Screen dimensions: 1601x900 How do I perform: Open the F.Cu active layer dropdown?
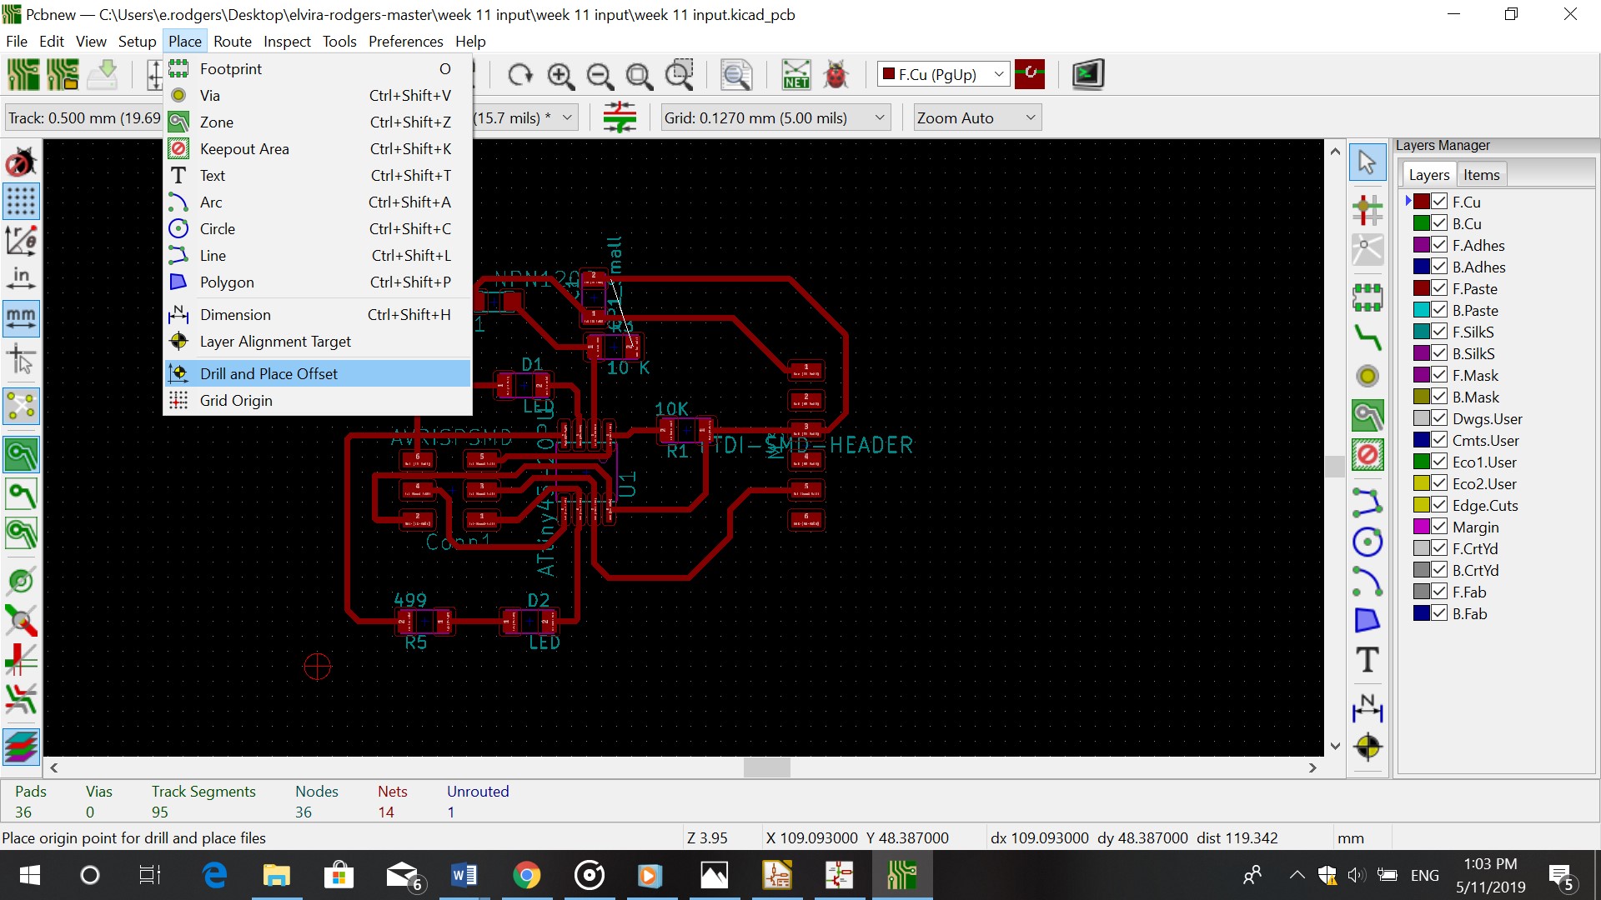click(x=998, y=75)
